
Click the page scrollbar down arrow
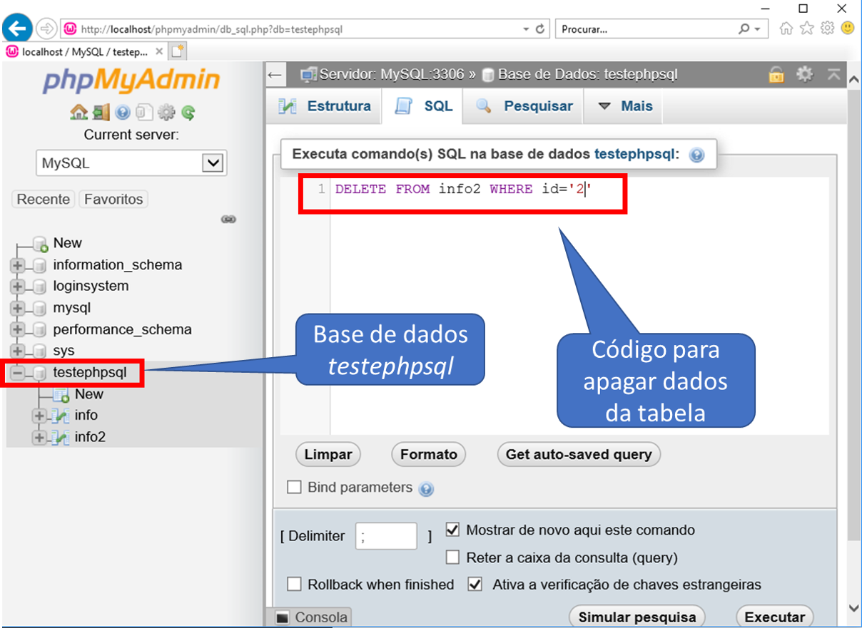[x=854, y=608]
